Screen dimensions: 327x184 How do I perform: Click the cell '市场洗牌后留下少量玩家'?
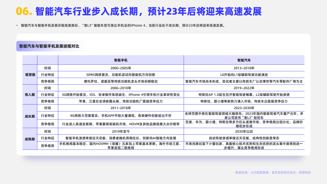tap(244, 146)
